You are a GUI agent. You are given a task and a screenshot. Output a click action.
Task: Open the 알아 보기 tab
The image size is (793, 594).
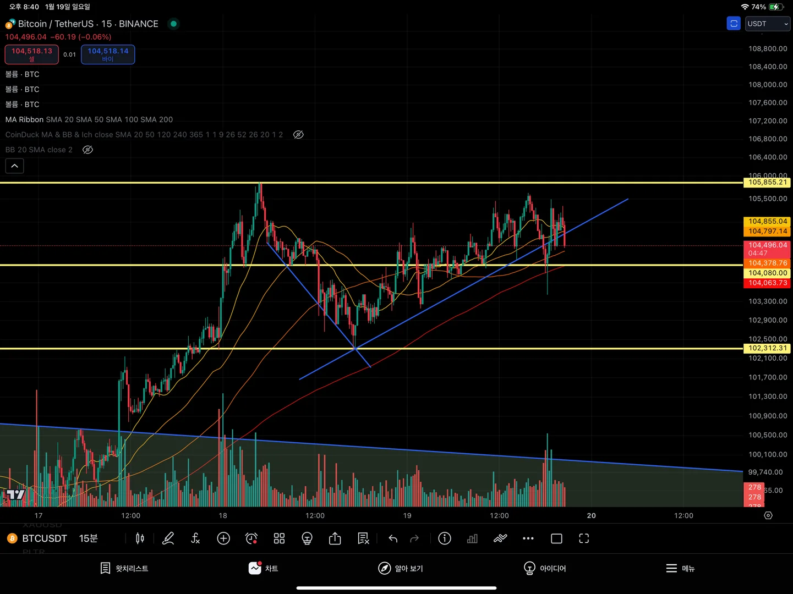[401, 568]
